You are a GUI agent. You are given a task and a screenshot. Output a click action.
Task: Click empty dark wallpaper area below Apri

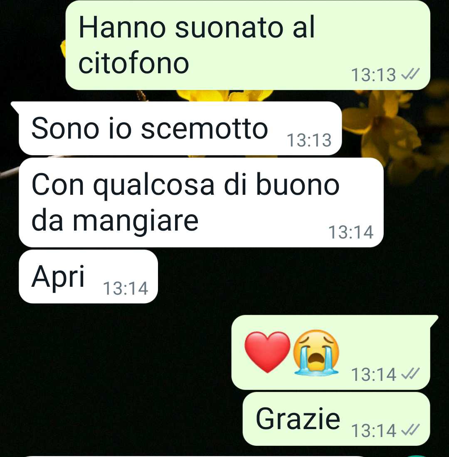click(x=116, y=364)
